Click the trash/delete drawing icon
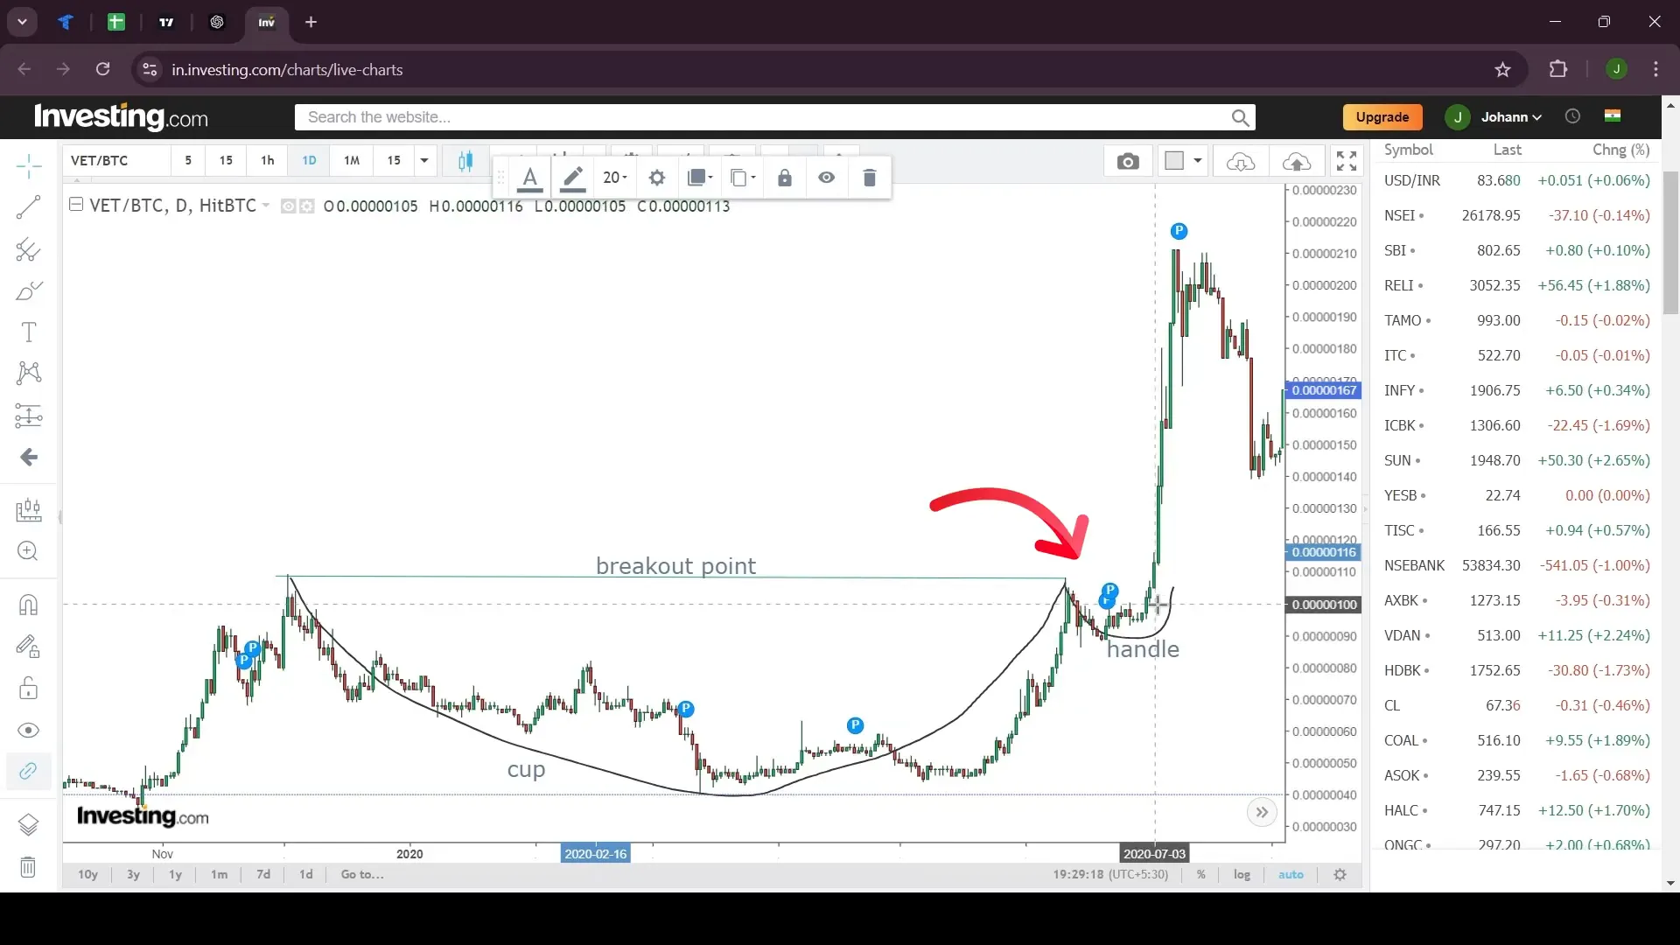The height and width of the screenshot is (945, 1680). point(870,178)
